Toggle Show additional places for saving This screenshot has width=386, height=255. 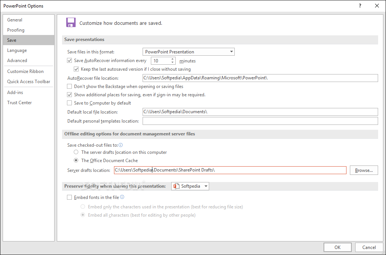pyautogui.click(x=70, y=94)
